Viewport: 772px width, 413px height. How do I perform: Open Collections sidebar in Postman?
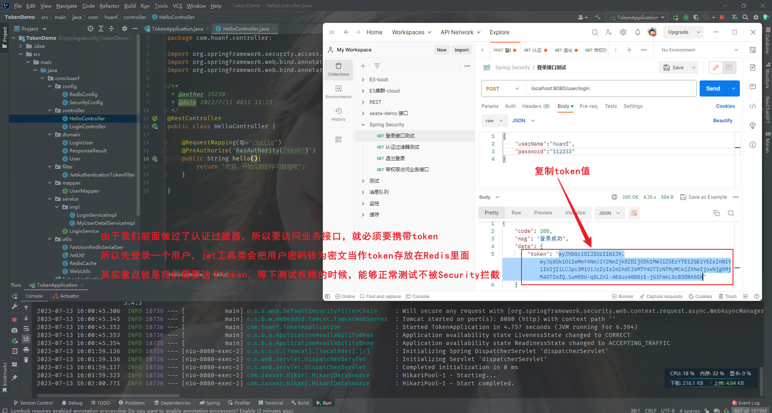pos(339,70)
